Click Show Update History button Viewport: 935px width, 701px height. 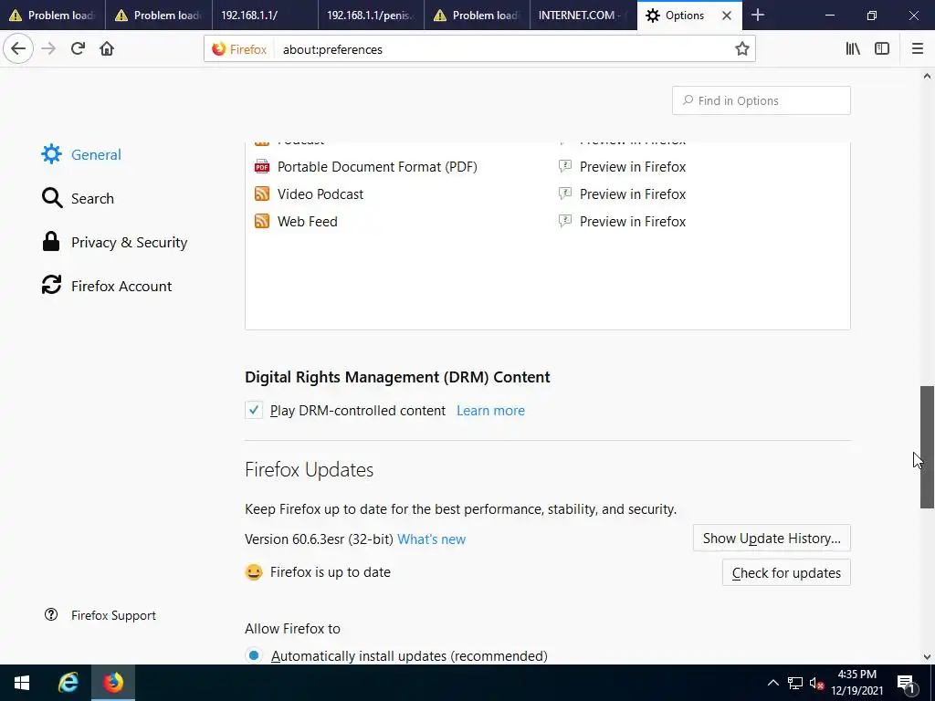[772, 539]
